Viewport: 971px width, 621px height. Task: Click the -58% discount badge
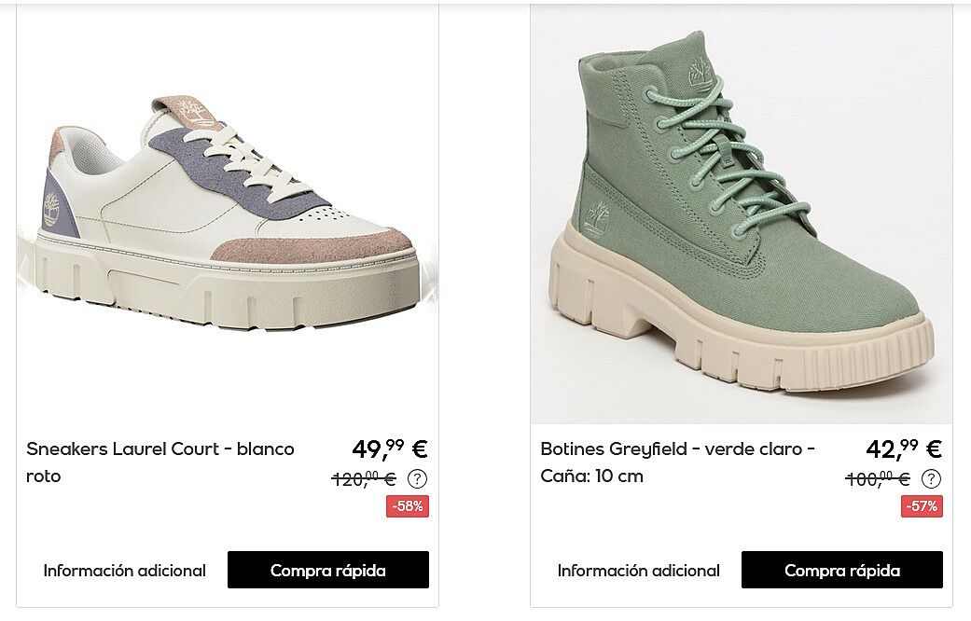[x=408, y=505]
